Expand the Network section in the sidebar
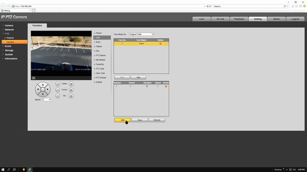This screenshot has width=307, height=172. (9, 30)
